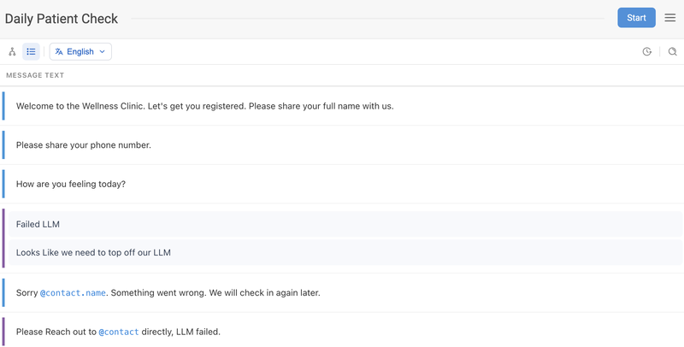Select the Failed LLM message row
Image resolution: width=684 pixels, height=347 pixels.
(x=38, y=224)
